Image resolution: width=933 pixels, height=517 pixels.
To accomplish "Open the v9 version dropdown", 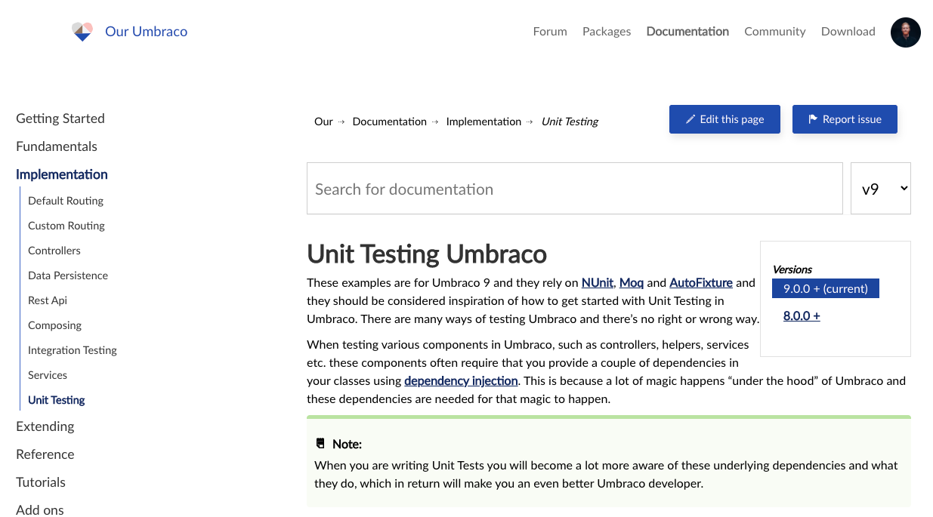I will 881,188.
